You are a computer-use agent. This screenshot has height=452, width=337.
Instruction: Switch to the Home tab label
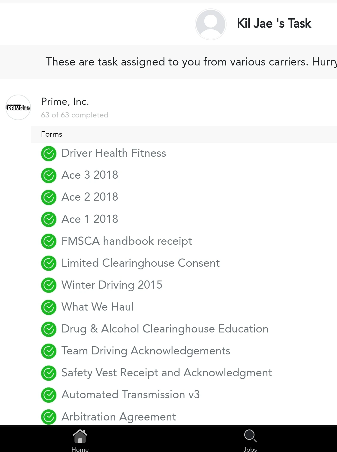click(x=80, y=449)
